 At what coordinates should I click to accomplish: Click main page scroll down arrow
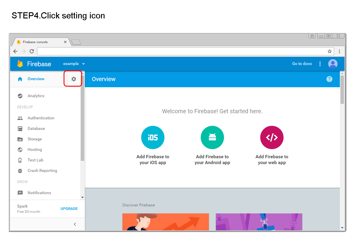click(342, 228)
